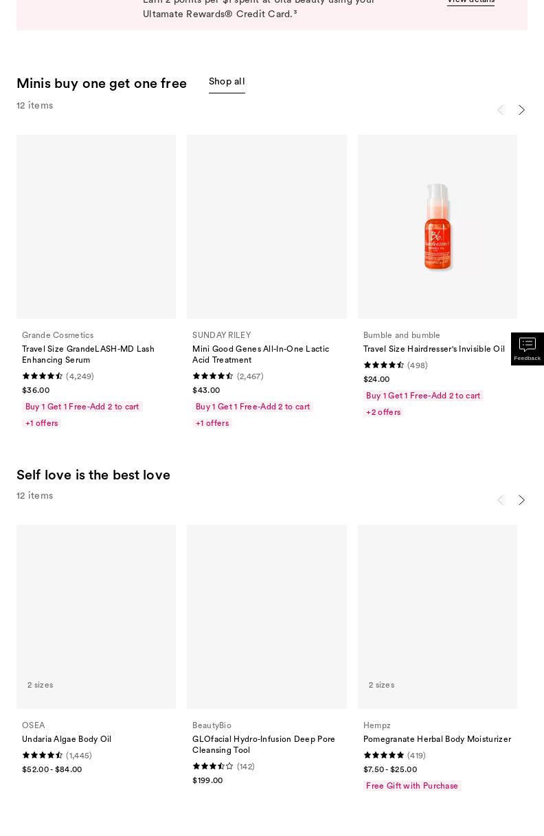Click previous arrow in Self love carousel

click(x=501, y=500)
